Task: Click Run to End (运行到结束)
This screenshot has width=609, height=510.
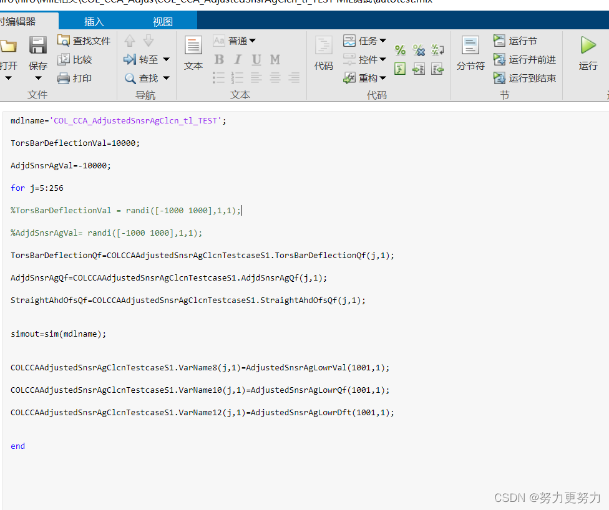Action: coord(525,78)
